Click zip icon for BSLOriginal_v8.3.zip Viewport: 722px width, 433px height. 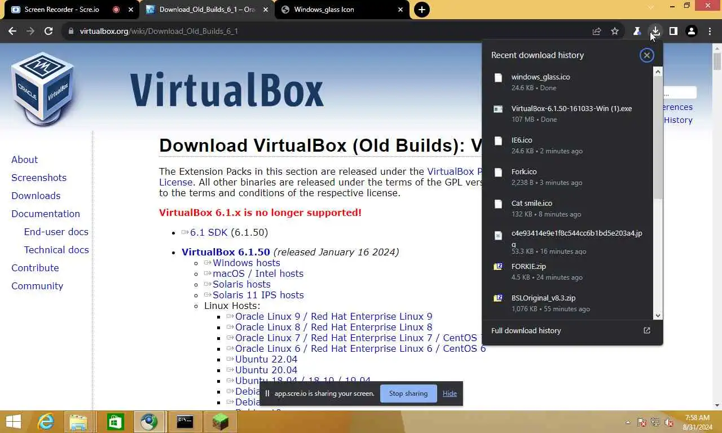pyautogui.click(x=498, y=298)
